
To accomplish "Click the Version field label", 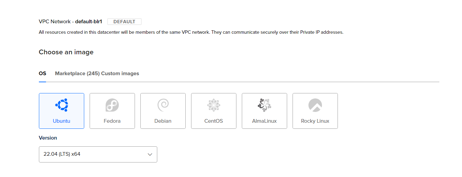I will [48, 138].
